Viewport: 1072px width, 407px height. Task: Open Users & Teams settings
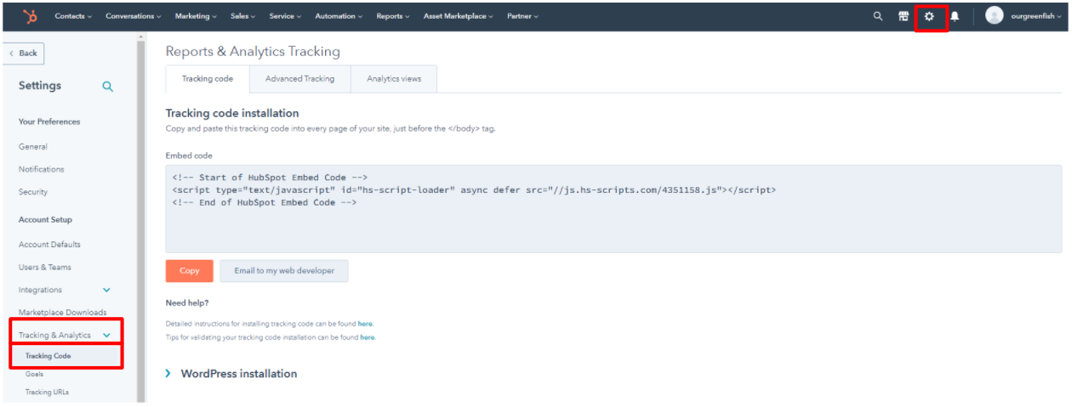45,267
